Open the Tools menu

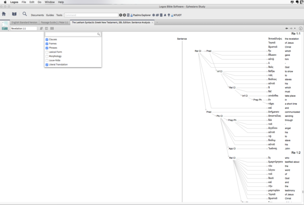click(x=59, y=16)
